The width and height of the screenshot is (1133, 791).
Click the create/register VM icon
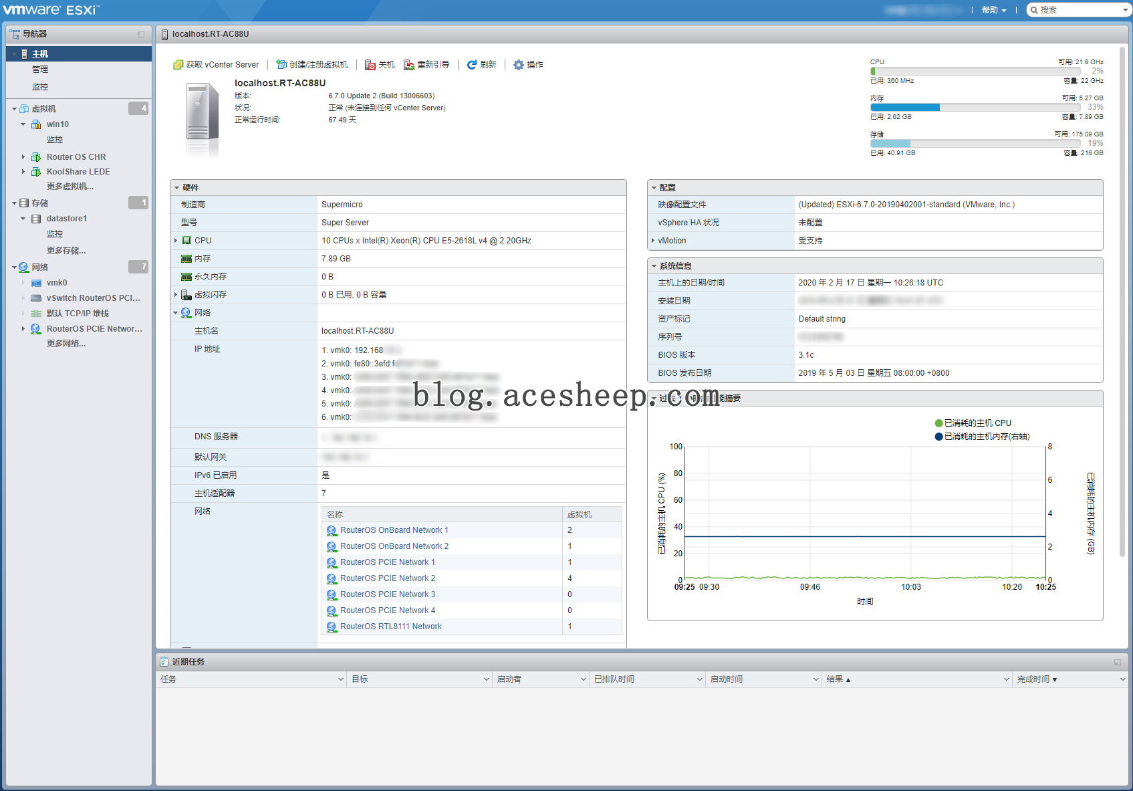tap(281, 65)
